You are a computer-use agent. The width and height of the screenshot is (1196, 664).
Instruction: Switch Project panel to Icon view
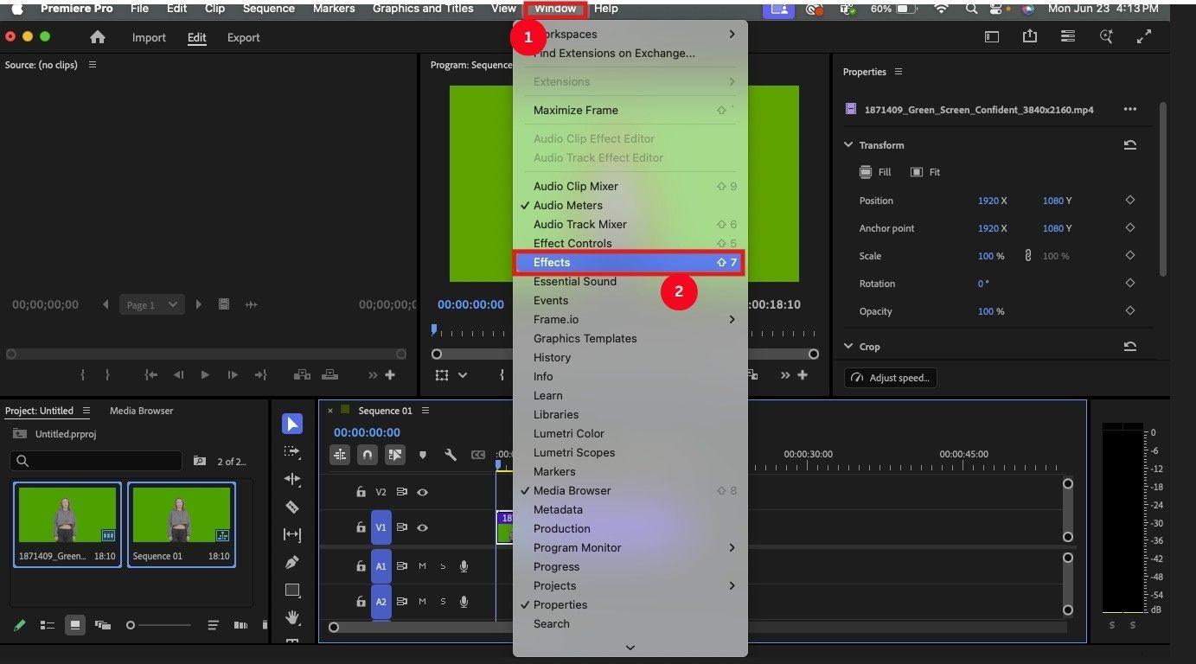coord(75,625)
